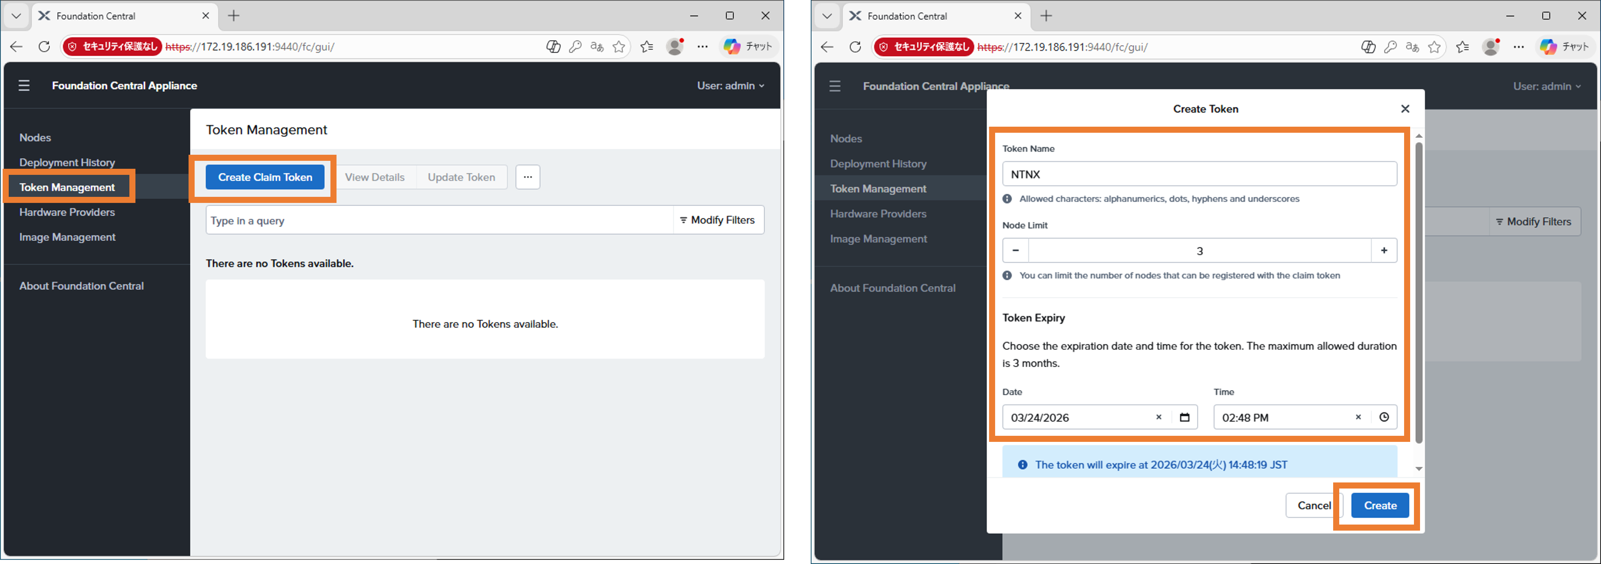
Task: Click calendar icon in Date field
Action: 1184,418
